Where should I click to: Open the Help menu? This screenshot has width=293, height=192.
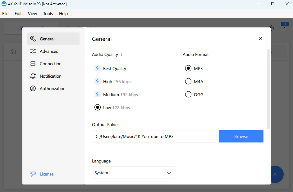coord(63,14)
